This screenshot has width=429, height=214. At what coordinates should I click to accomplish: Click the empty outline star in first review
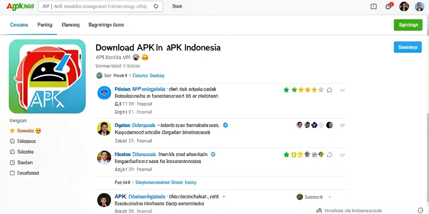coord(329,90)
